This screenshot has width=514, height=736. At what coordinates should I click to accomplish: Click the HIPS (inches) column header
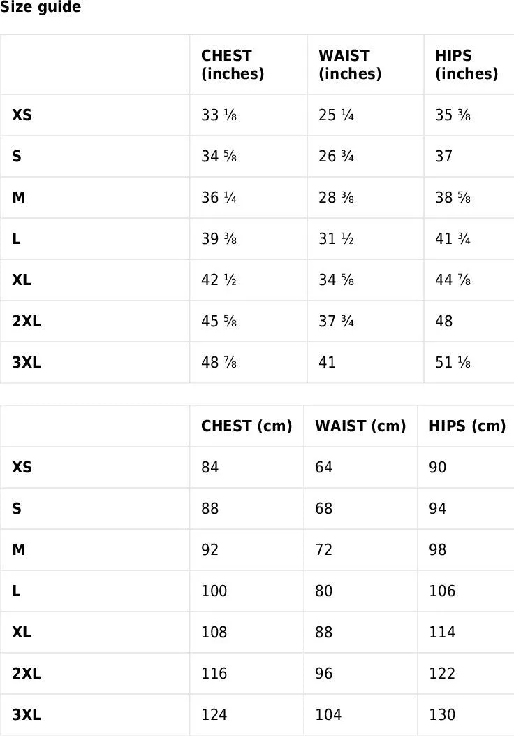466,65
